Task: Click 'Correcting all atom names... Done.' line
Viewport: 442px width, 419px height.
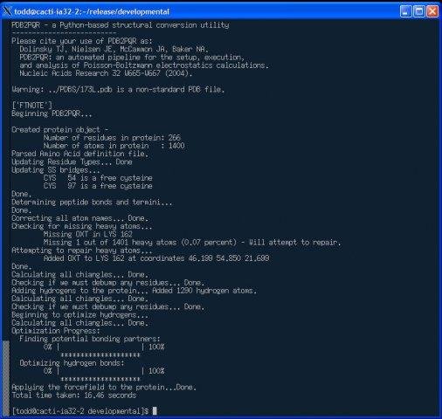Action: point(80,218)
